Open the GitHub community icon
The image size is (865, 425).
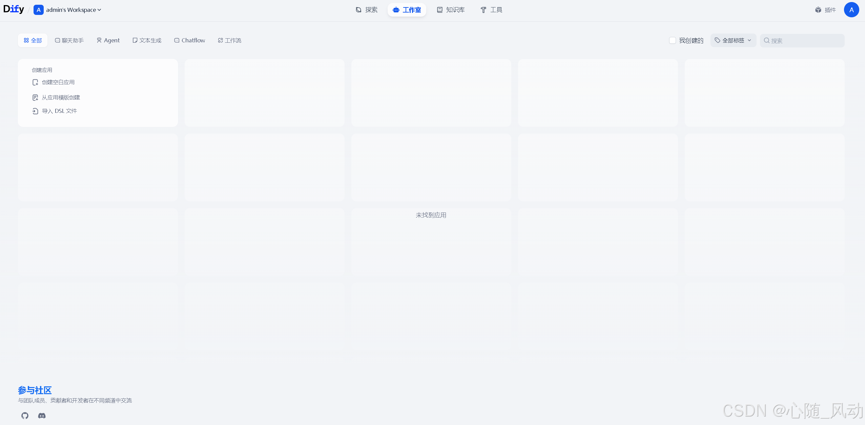tap(25, 416)
